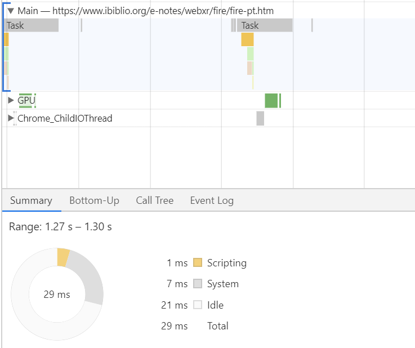
Task: Select the Event Log tab
Action: [211, 200]
